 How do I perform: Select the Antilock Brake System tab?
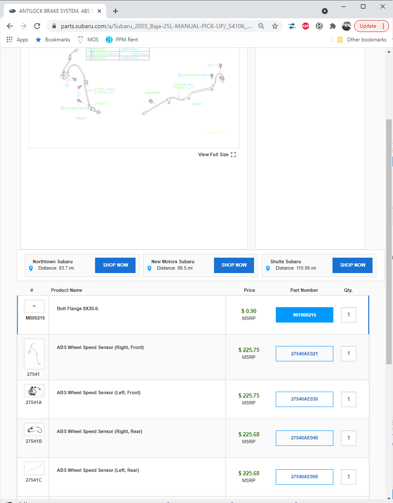click(55, 11)
